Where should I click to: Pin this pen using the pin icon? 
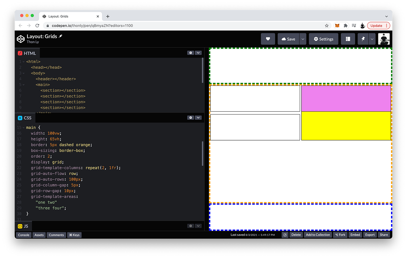[363, 39]
